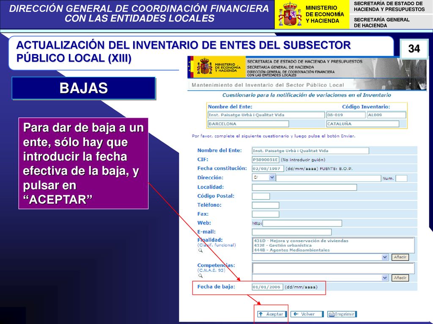Click the CIF field P5890051E

tap(266, 160)
